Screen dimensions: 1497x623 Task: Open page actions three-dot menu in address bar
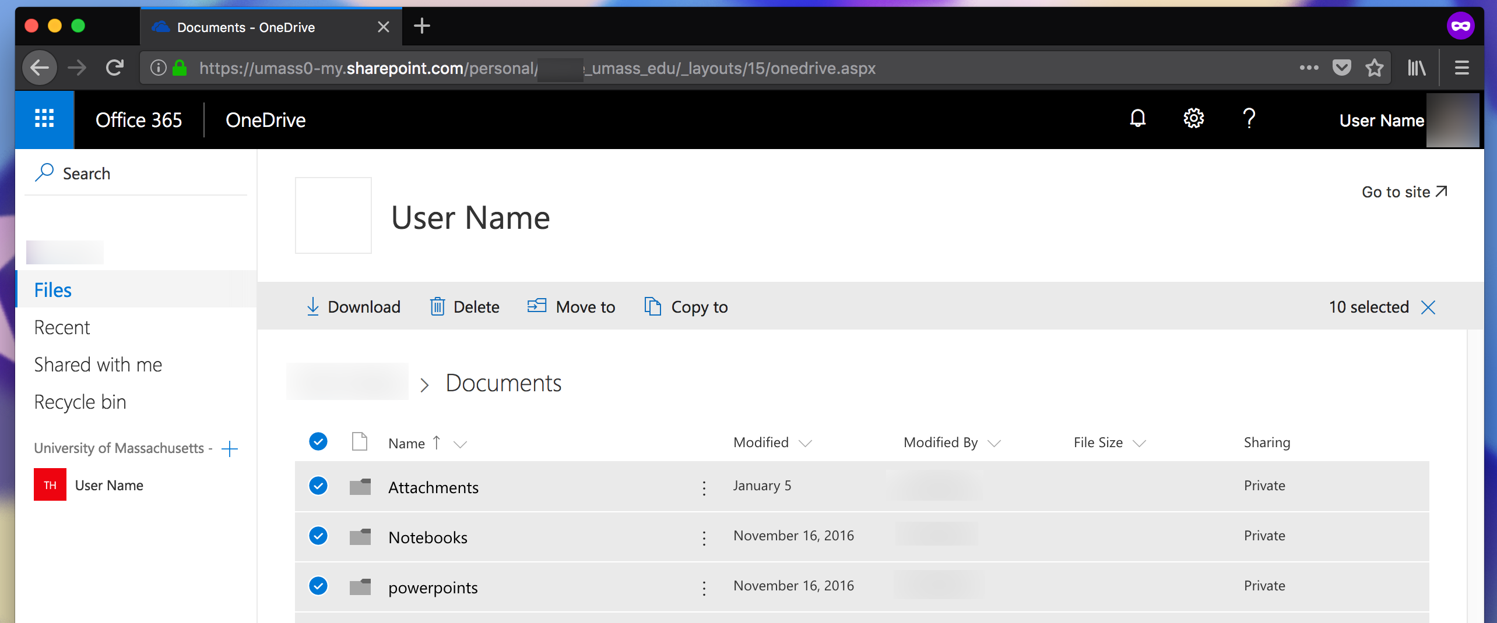coord(1309,68)
